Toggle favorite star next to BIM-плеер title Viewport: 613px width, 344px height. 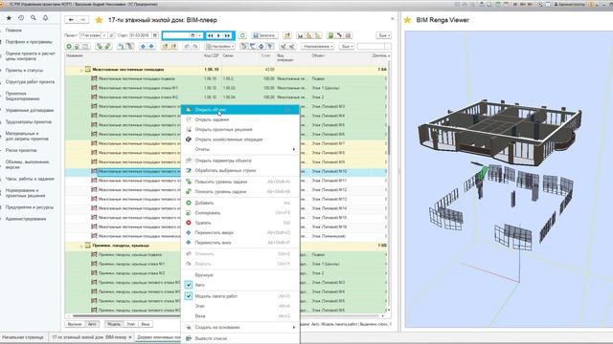click(x=99, y=20)
